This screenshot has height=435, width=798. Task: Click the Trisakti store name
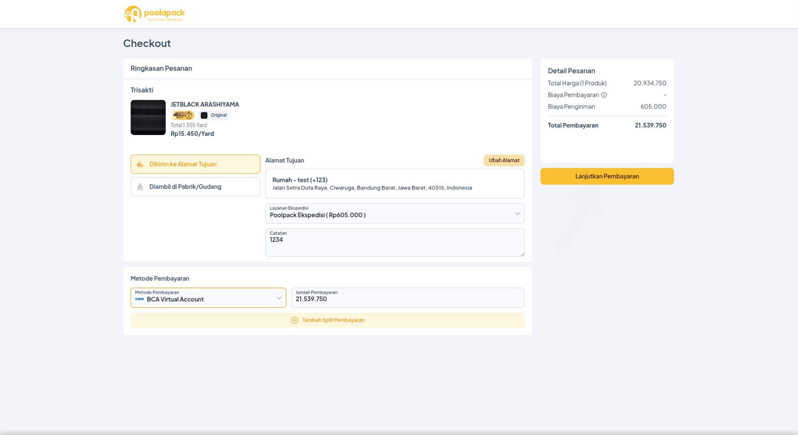pyautogui.click(x=142, y=90)
